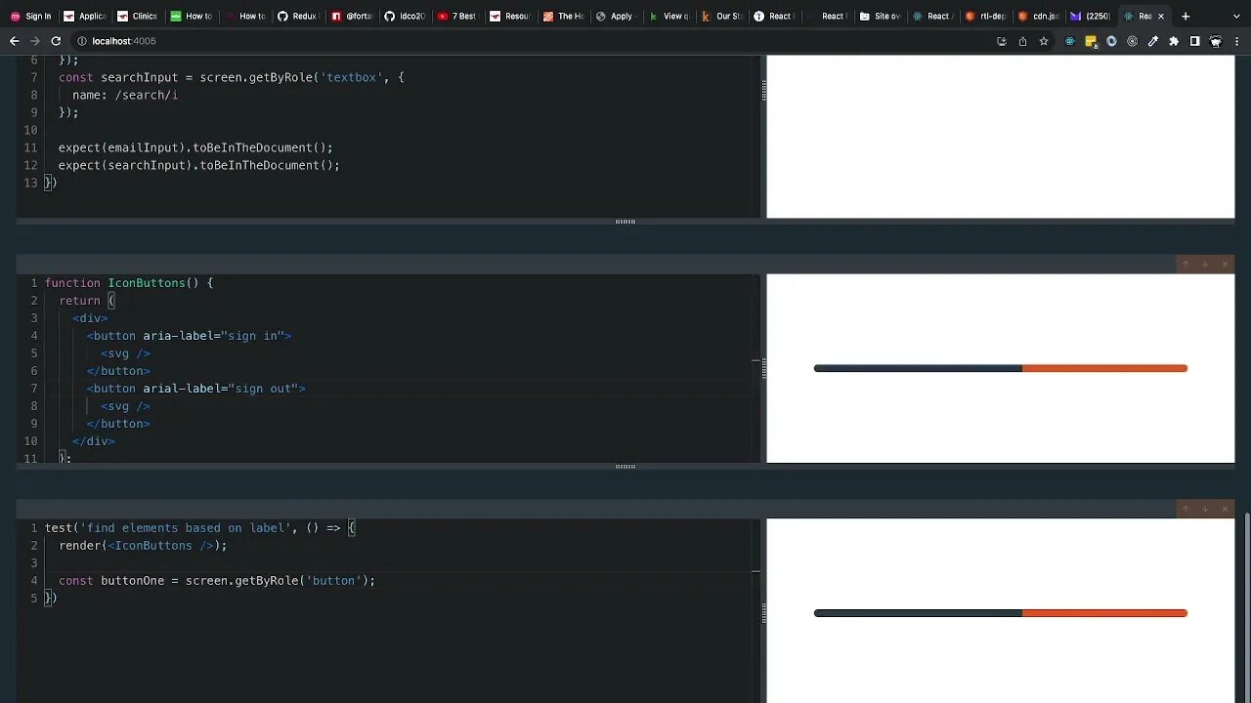
Task: Click the test('find elements based on label' line
Action: point(200,528)
